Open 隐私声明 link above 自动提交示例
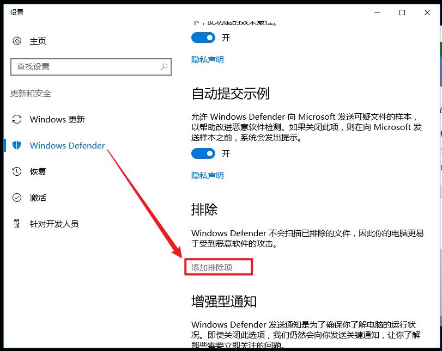 [208, 60]
